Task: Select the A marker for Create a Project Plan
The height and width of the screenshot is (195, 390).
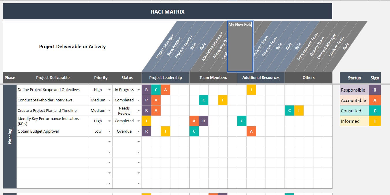Action: [156, 110]
